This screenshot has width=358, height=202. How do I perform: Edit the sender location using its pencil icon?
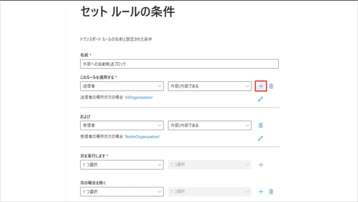(x=261, y=99)
